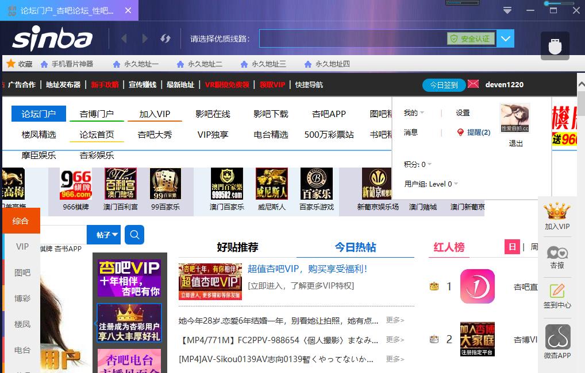Open the 设置 link
Screen dimensions: 585x373
[x=463, y=112]
